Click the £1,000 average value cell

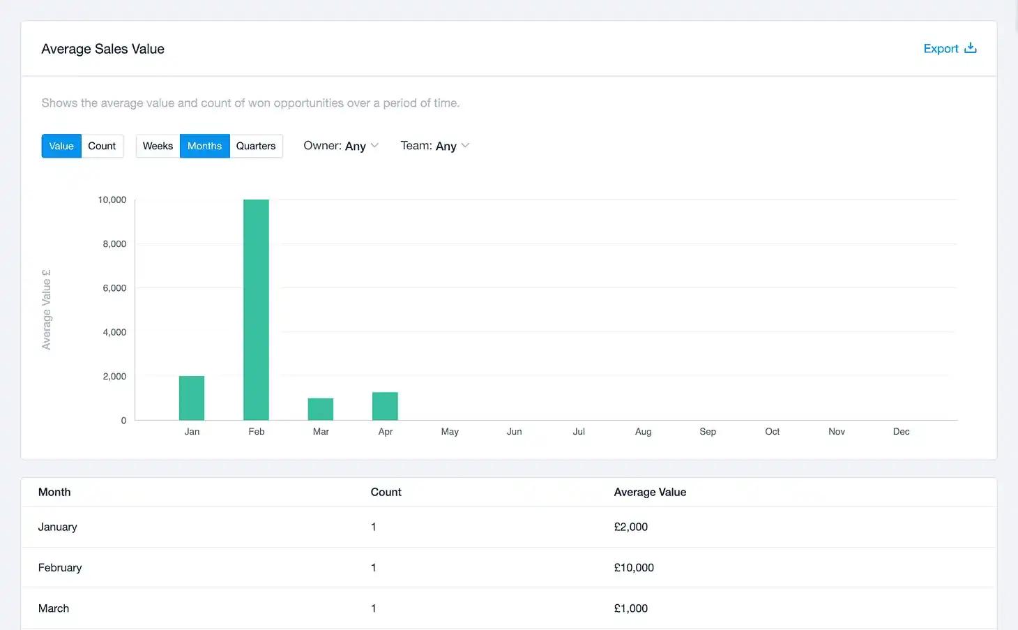coord(631,608)
